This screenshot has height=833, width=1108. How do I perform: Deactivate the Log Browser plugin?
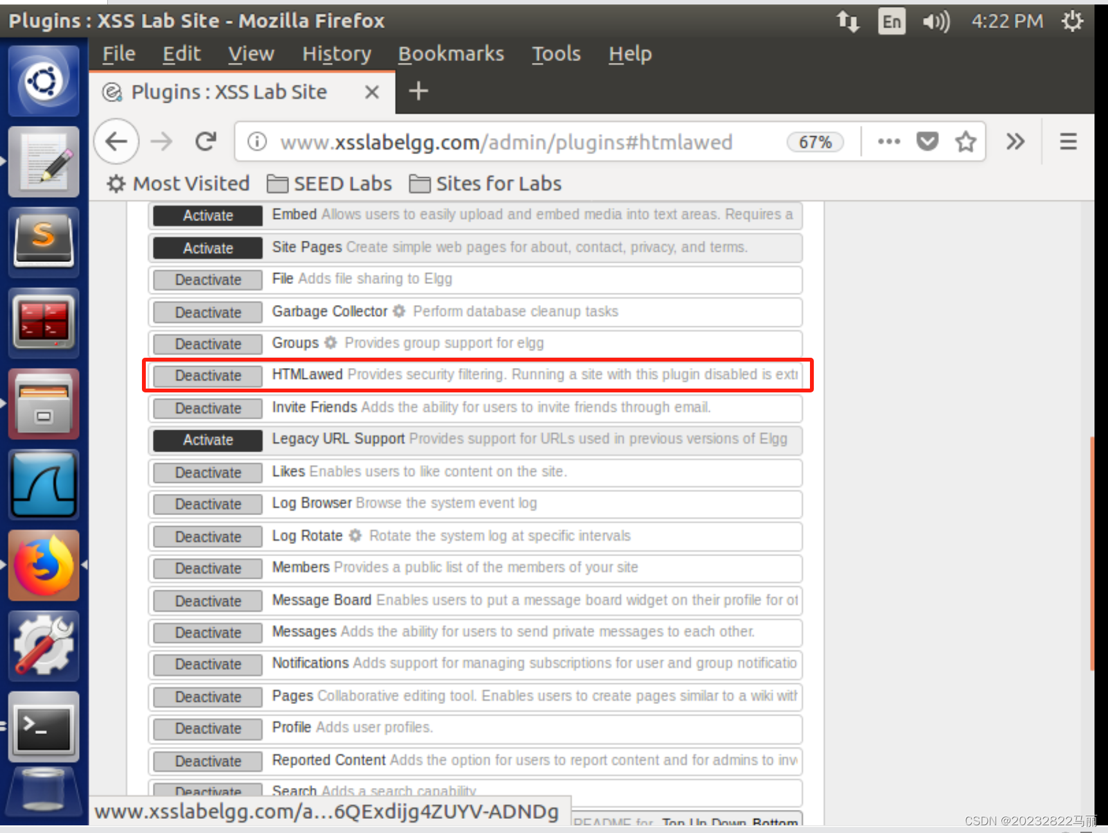pos(208,504)
